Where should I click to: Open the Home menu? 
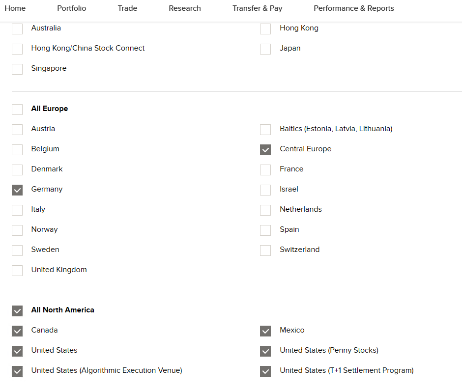point(15,8)
